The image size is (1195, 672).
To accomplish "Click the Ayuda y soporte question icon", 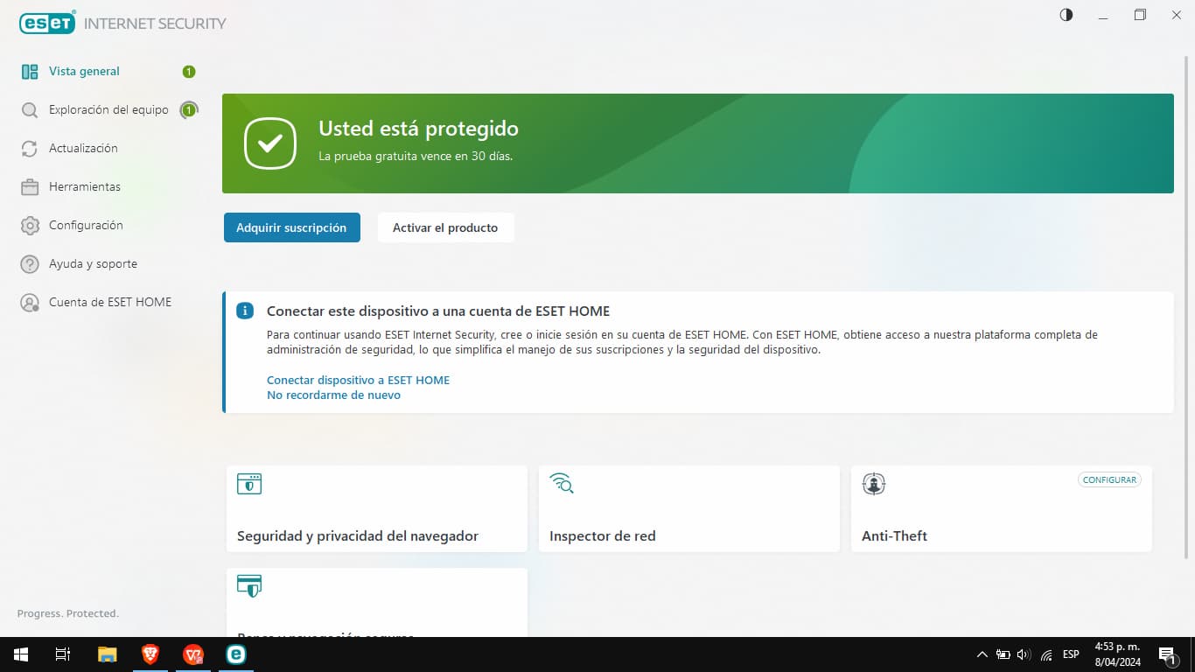I will (x=30, y=264).
